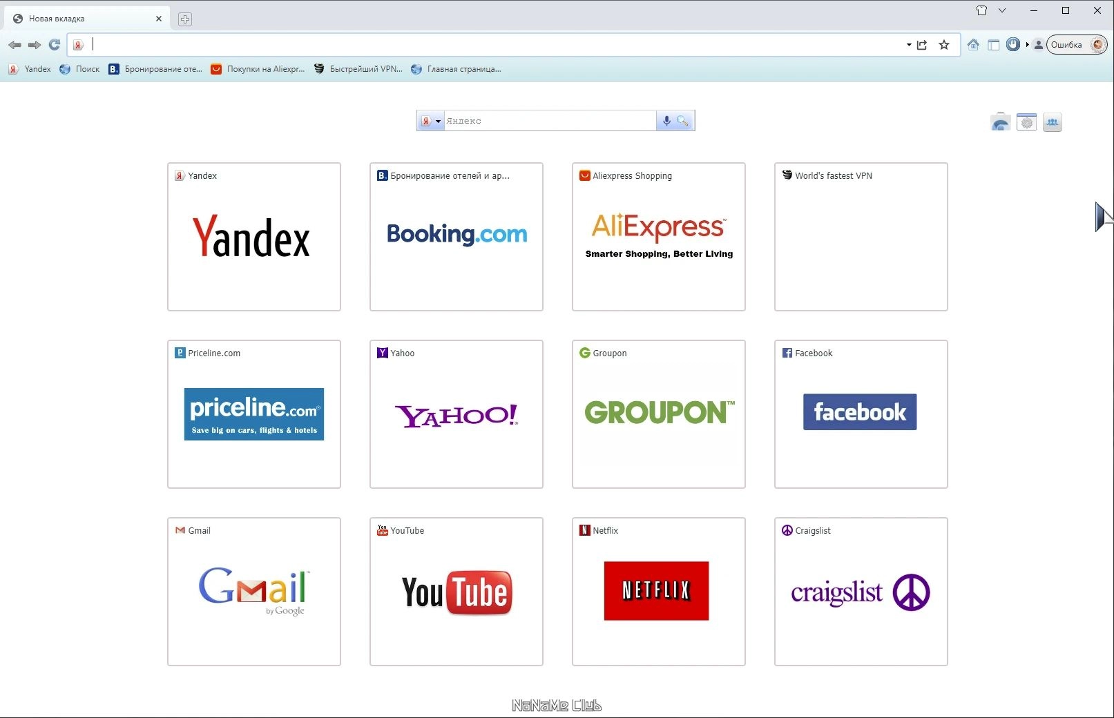This screenshot has height=718, width=1114.
Task: Open the Yandex bookmark in bookmarks bar
Action: tap(30, 69)
